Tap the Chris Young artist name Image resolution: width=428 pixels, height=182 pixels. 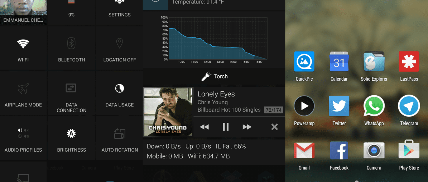click(x=213, y=102)
